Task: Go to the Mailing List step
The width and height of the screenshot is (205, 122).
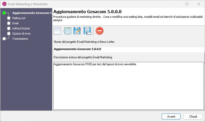Action: point(19,18)
